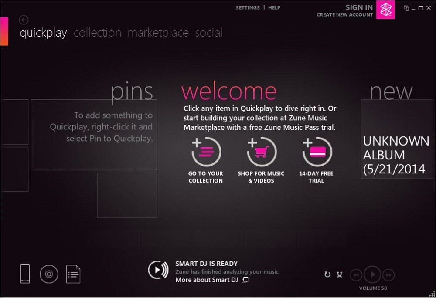Go to the social tab
The width and height of the screenshot is (436, 298).
pos(209,33)
